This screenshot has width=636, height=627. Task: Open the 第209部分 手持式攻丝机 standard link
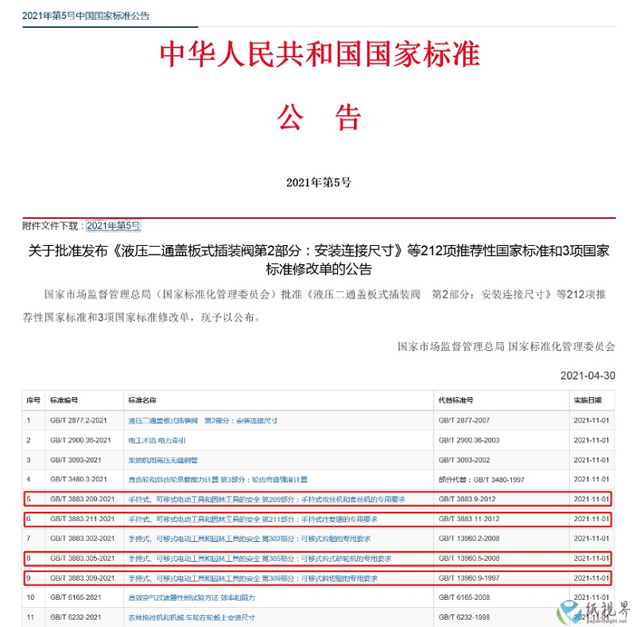point(266,500)
